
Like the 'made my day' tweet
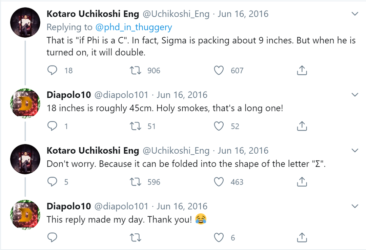tap(219, 237)
